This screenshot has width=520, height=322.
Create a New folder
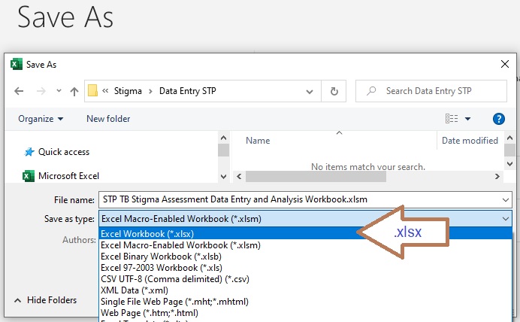click(108, 119)
